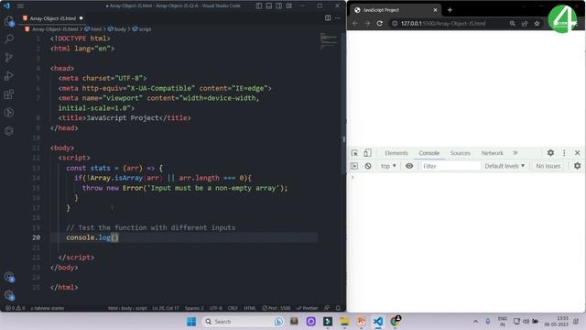Open DevTools customize three-dot menu
Viewport: 586px width, 330px height.
click(x=564, y=153)
